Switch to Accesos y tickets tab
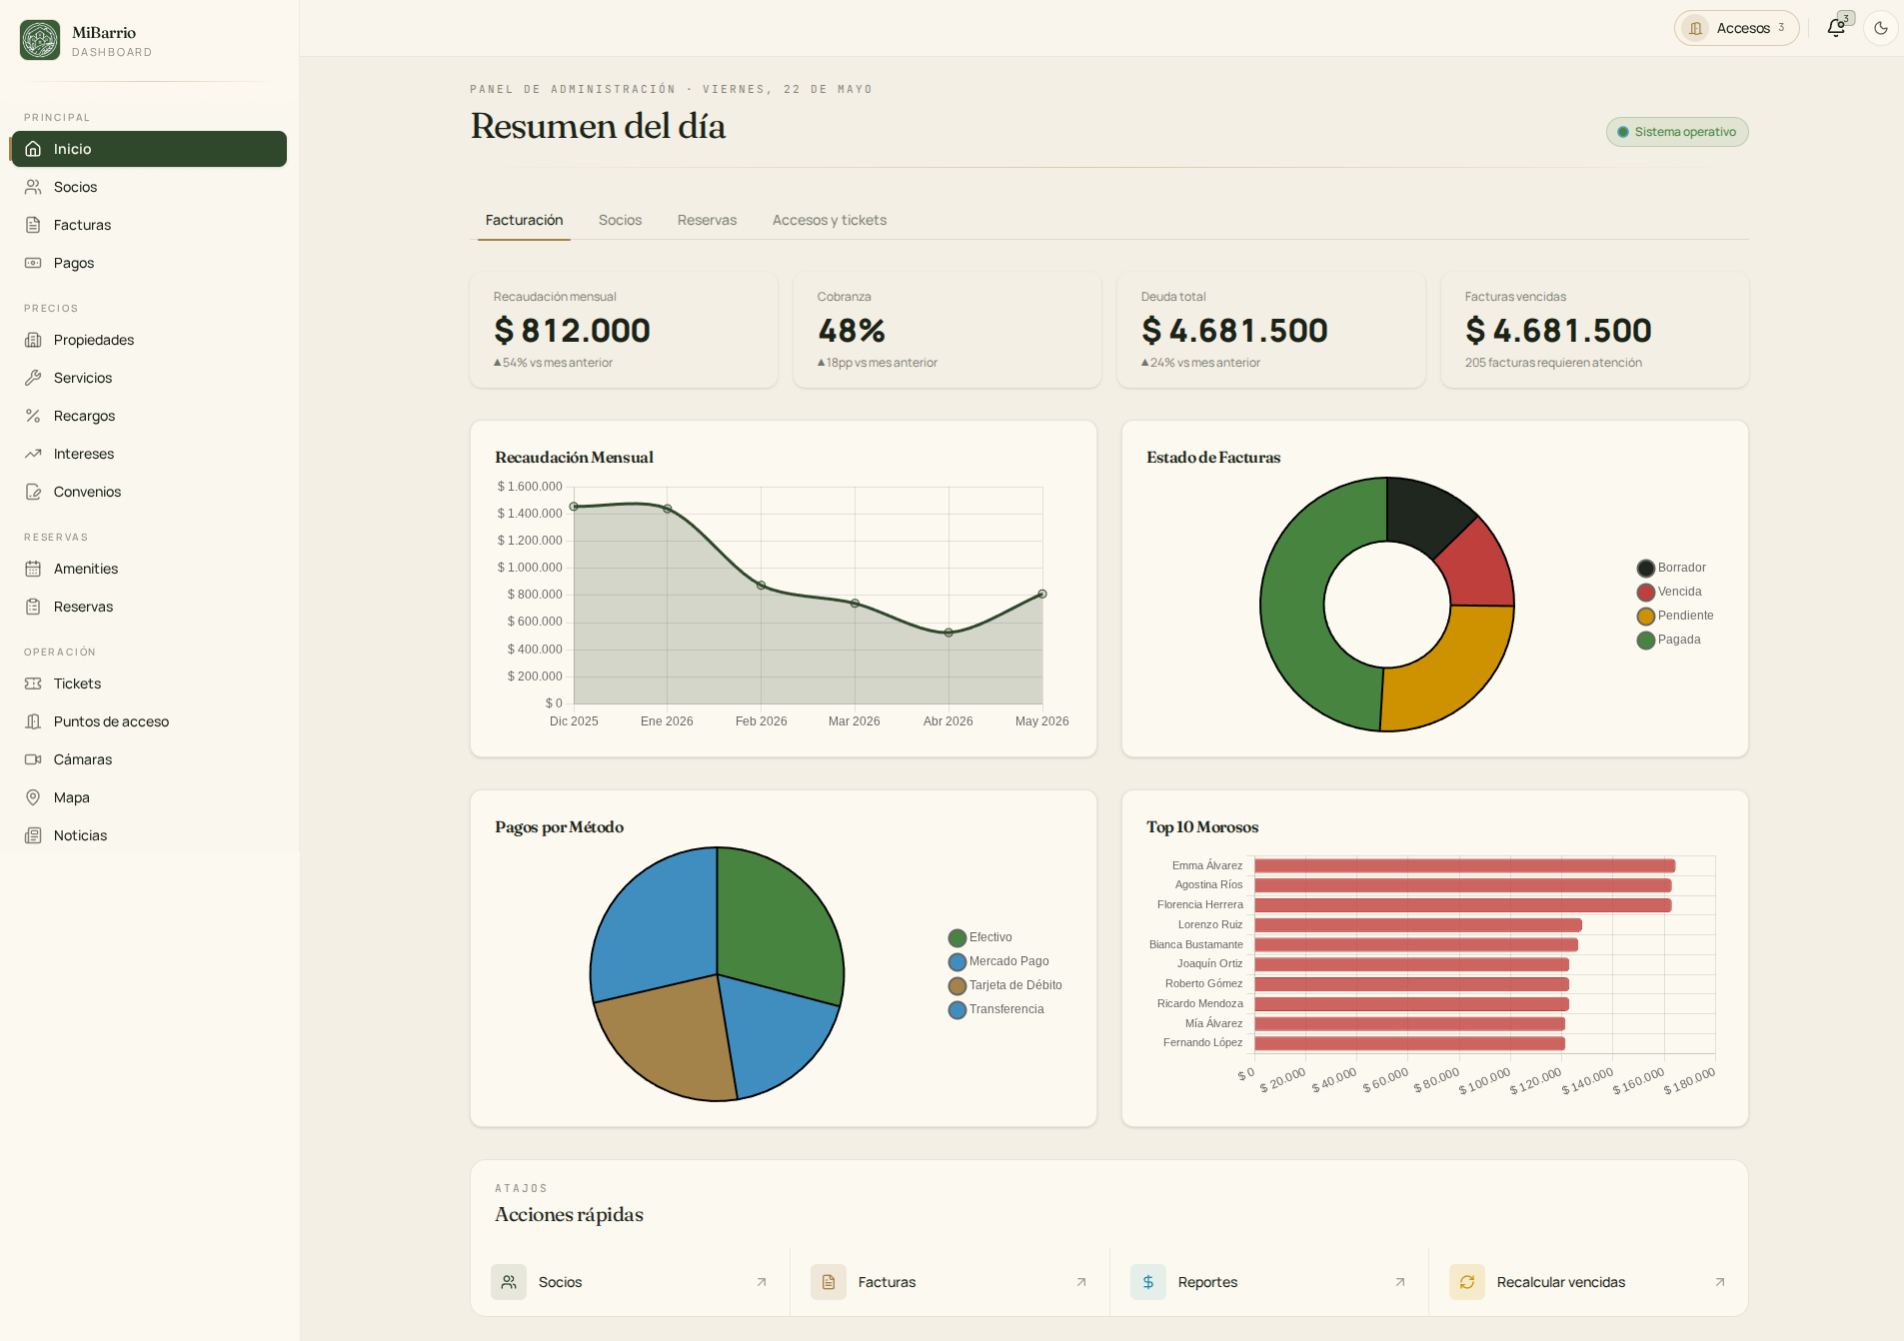Screen dimensions: 1904x1341 [x=830, y=220]
